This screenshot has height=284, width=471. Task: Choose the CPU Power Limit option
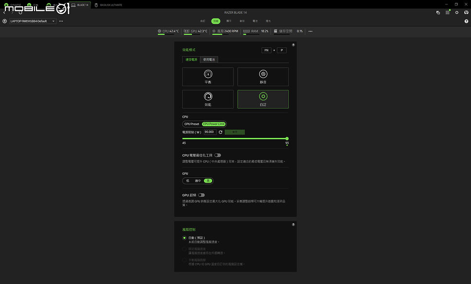(214, 124)
